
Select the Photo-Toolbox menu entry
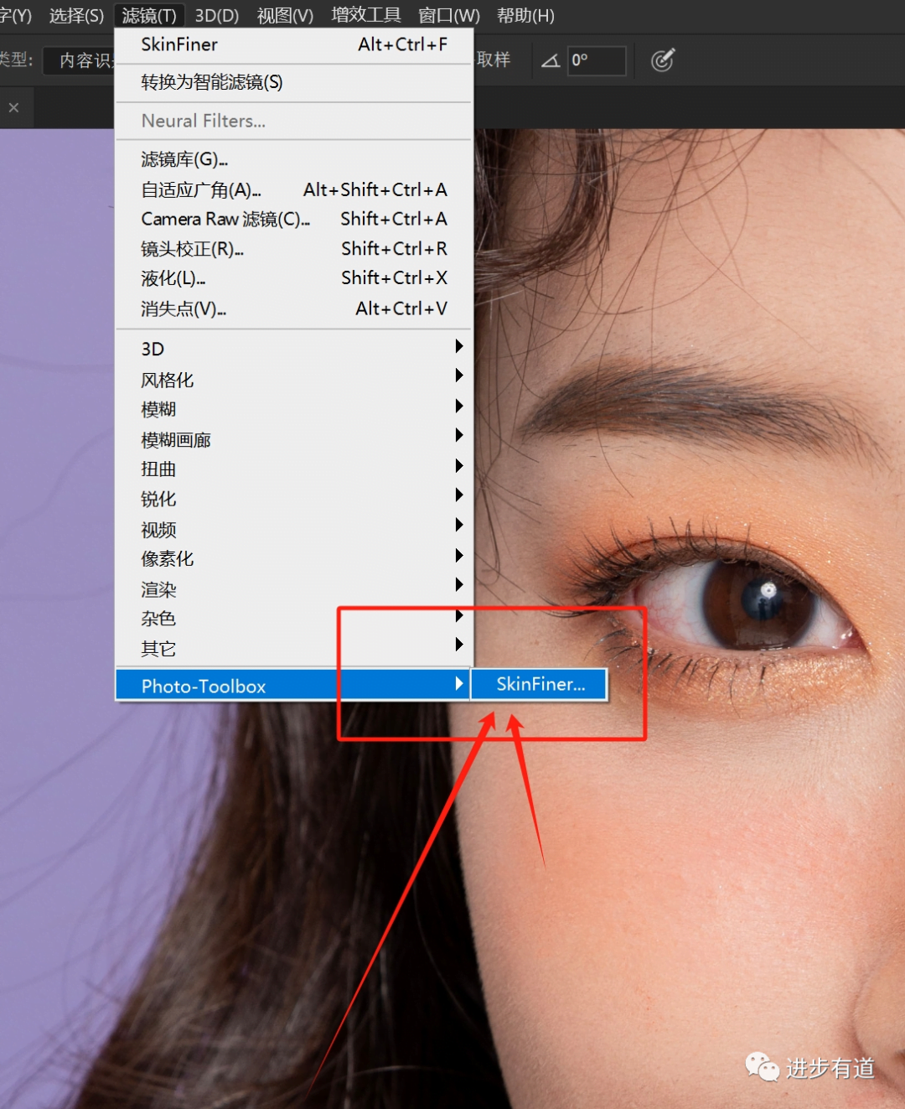[x=292, y=686]
